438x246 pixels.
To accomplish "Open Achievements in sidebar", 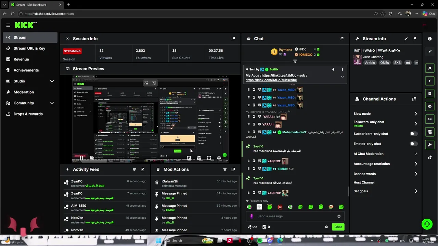I will tap(30, 70).
